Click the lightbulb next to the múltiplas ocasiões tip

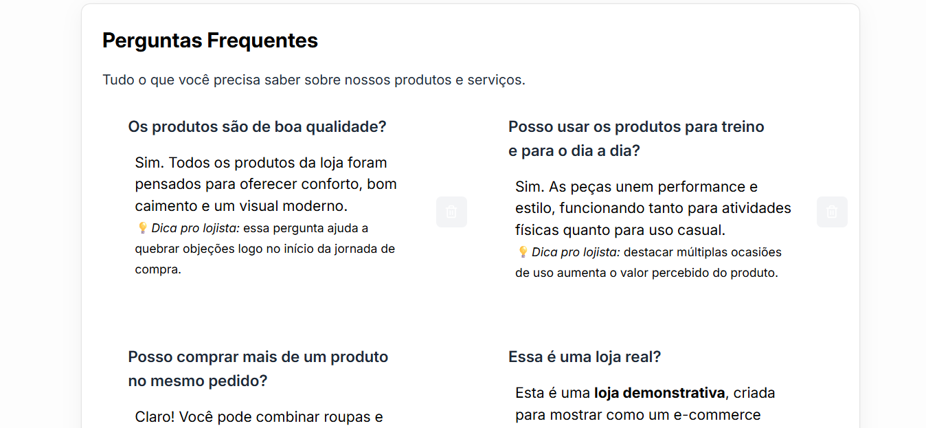tap(523, 251)
